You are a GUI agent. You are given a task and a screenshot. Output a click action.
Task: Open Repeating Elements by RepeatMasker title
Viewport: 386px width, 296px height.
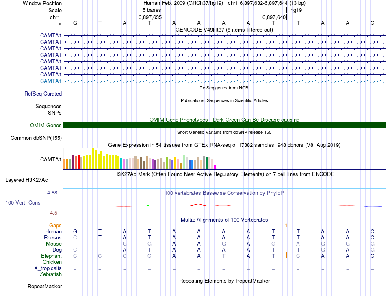click(x=224, y=281)
